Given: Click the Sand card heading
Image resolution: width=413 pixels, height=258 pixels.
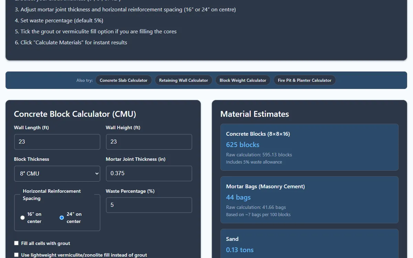Looking at the screenshot, I should coord(232,239).
